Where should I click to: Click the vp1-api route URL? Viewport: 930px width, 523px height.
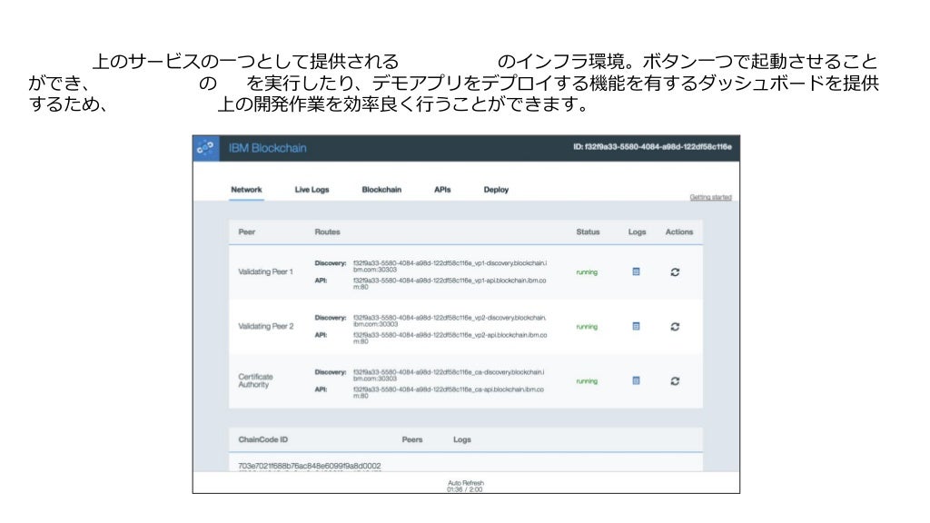point(450,283)
